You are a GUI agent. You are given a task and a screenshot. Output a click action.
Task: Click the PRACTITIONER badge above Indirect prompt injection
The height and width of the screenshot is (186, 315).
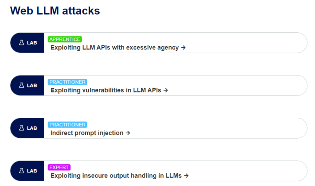[x=67, y=125]
